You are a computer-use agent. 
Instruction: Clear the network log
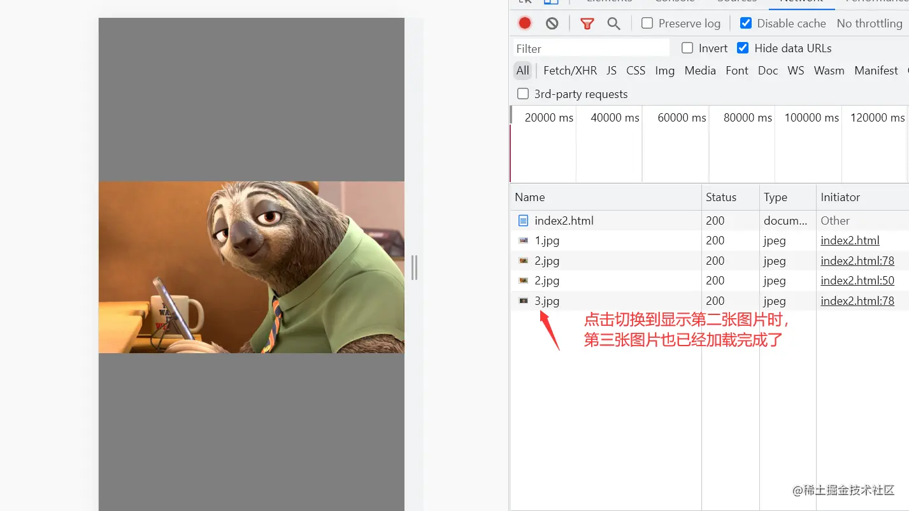pos(551,23)
